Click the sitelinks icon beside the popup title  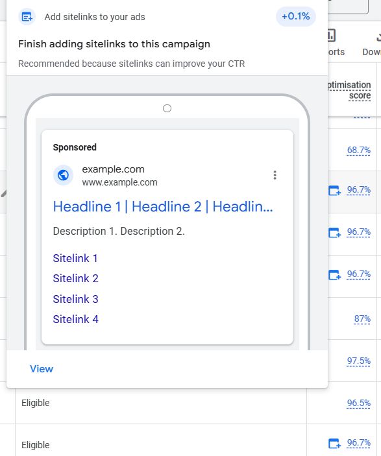click(x=27, y=17)
